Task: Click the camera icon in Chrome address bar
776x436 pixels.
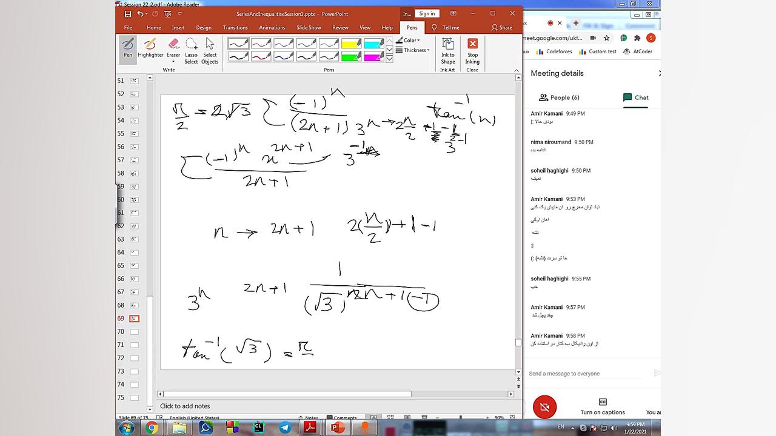Action: (x=594, y=38)
